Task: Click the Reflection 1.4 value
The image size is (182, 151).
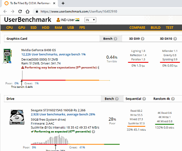Action: (x=138, y=55)
